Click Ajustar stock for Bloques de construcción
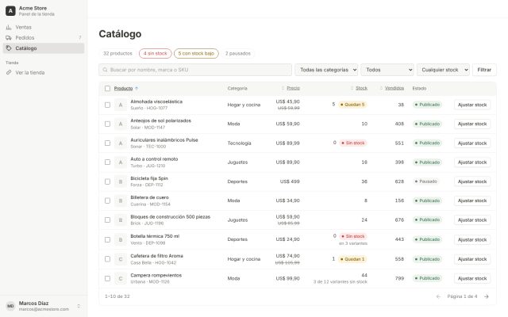508x317 pixels. click(x=472, y=220)
